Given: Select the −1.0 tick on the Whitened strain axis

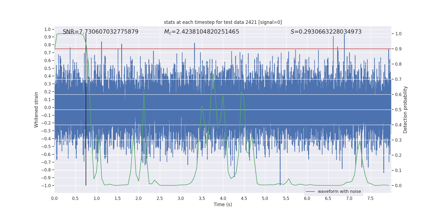Looking at the screenshot, I should [x=46, y=186].
